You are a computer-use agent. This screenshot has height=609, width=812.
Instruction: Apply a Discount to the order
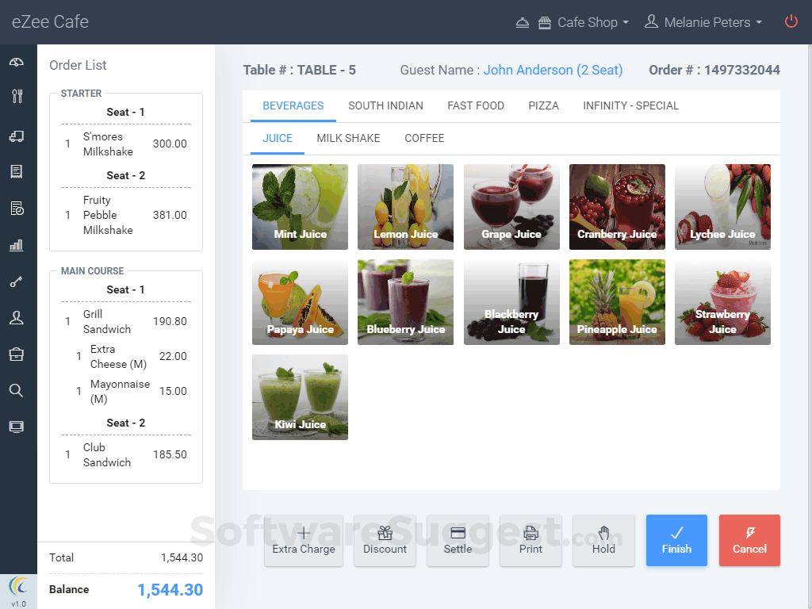tap(385, 540)
